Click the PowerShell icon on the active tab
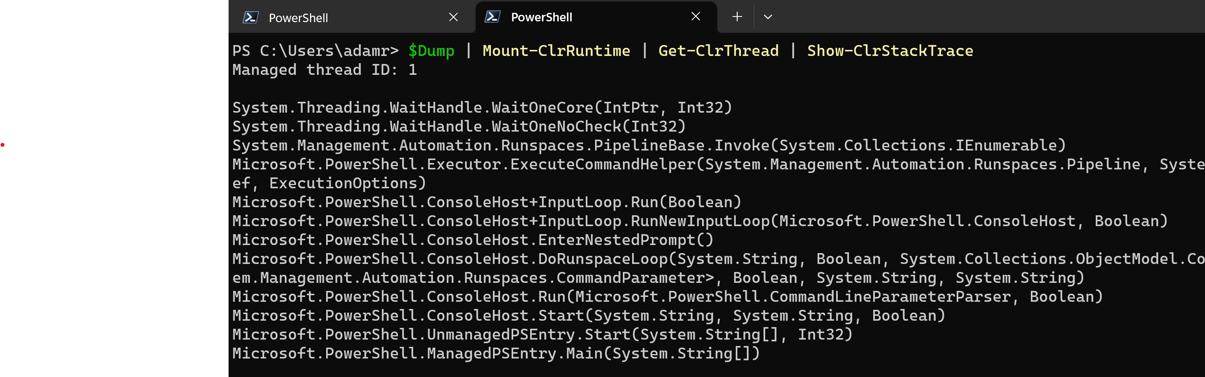This screenshot has height=377, width=1205. point(493,17)
